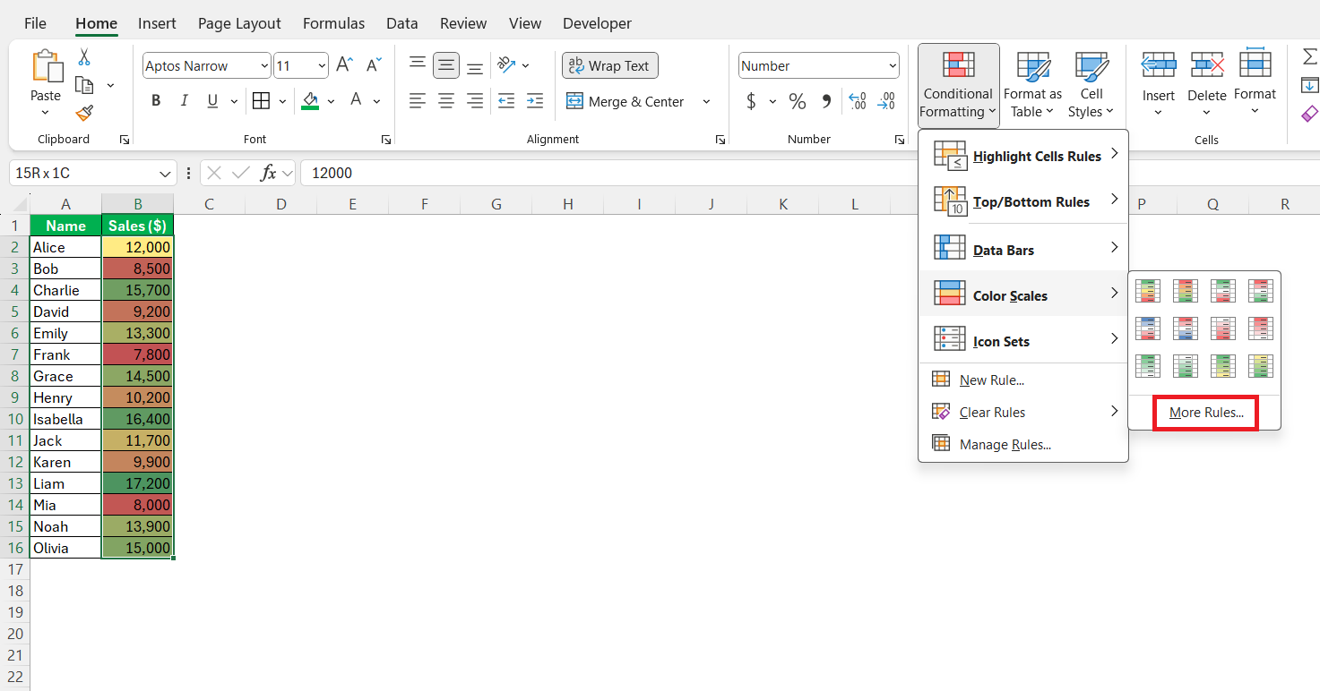This screenshot has width=1320, height=691.
Task: Pick Green-White color scale
Action: [x=1148, y=366]
